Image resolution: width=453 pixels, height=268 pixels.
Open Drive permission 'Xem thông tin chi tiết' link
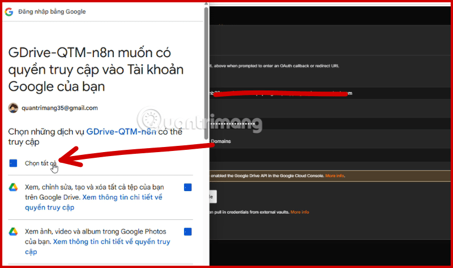pyautogui.click(x=93, y=202)
